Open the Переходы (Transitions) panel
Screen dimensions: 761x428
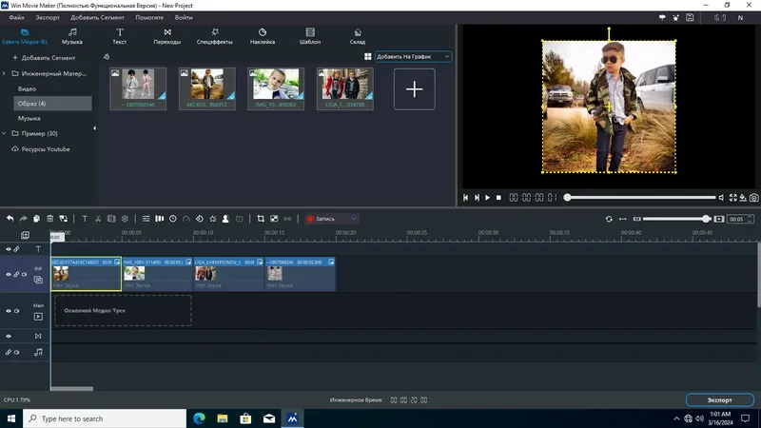pyautogui.click(x=166, y=36)
